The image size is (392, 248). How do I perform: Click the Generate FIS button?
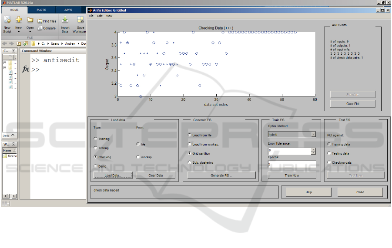coord(221,175)
